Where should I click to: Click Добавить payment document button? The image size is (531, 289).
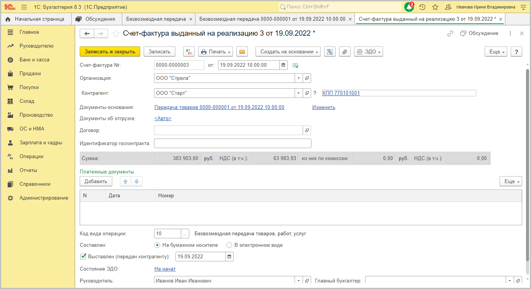[x=96, y=182]
